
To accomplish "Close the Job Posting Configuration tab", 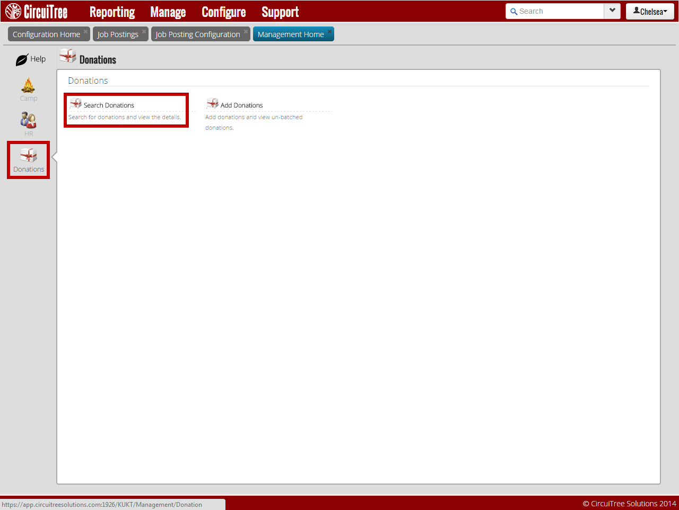I will click(246, 31).
